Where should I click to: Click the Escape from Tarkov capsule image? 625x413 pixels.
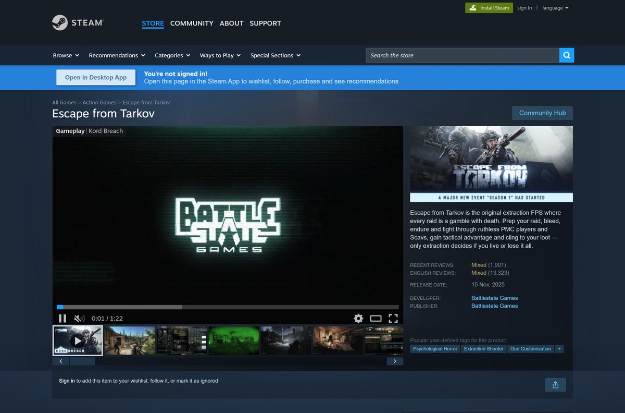click(x=491, y=164)
